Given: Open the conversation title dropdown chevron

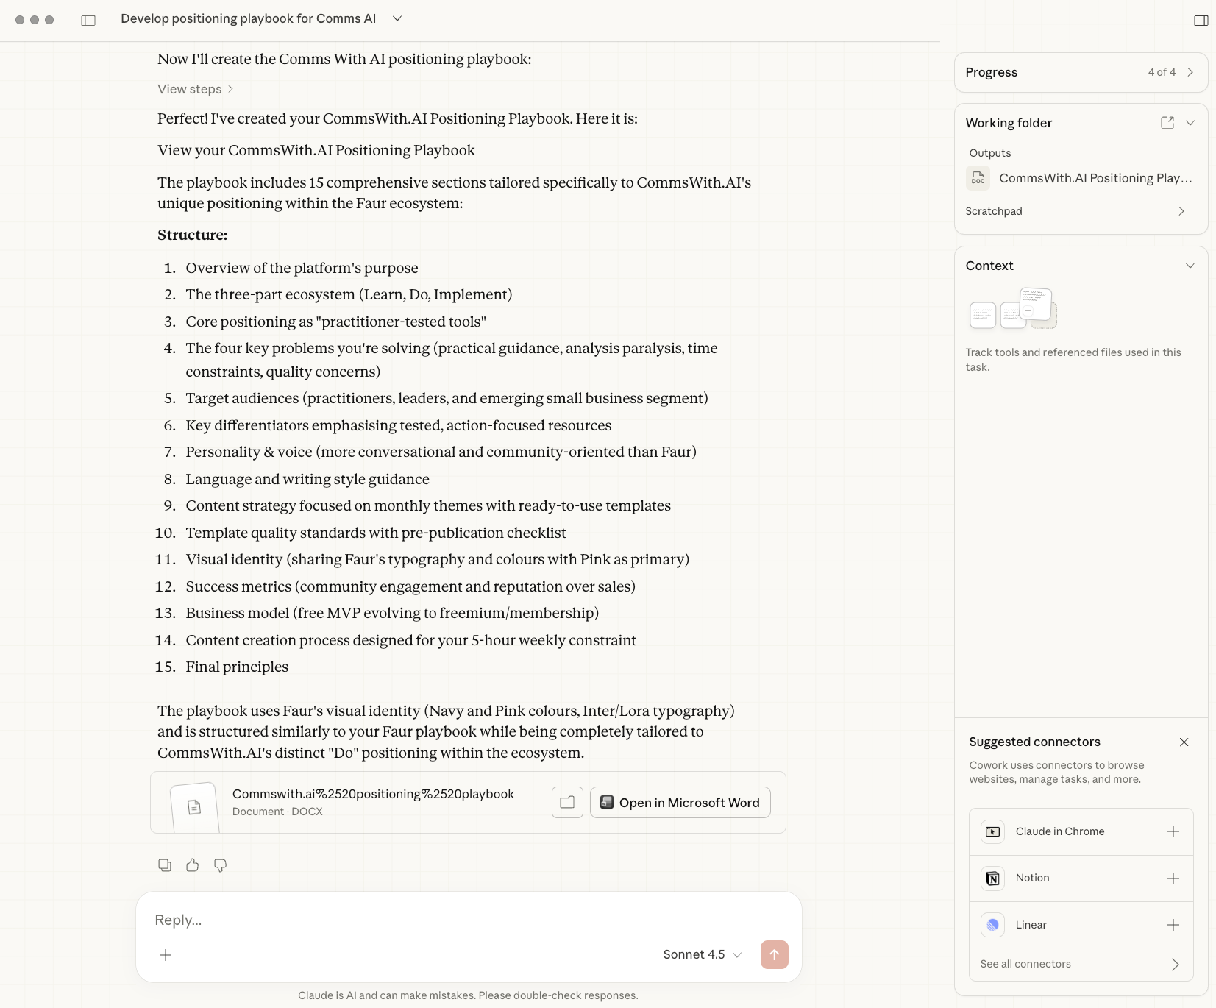Looking at the screenshot, I should [397, 18].
